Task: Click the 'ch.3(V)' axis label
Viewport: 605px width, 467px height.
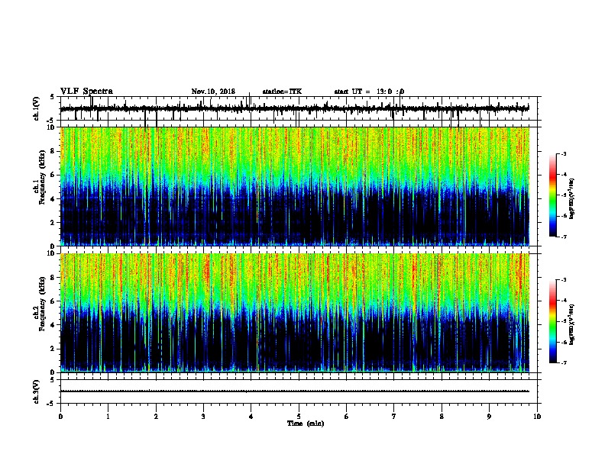Action: pos(36,391)
